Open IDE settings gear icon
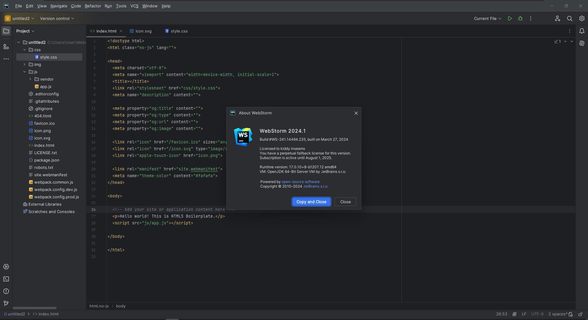The height and width of the screenshot is (320, 588). pyautogui.click(x=582, y=18)
